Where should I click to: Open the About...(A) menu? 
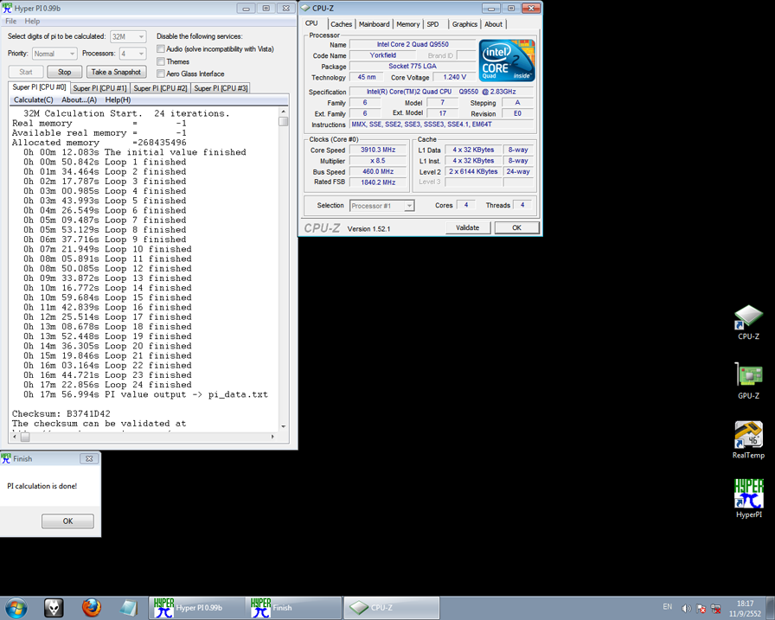click(79, 99)
